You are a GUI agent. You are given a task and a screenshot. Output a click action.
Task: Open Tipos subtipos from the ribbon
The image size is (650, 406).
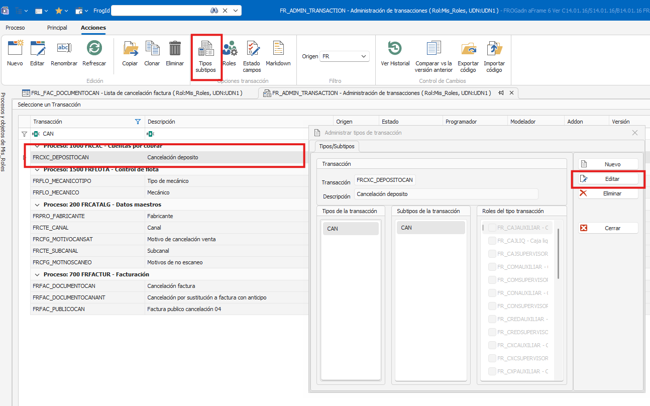(206, 49)
